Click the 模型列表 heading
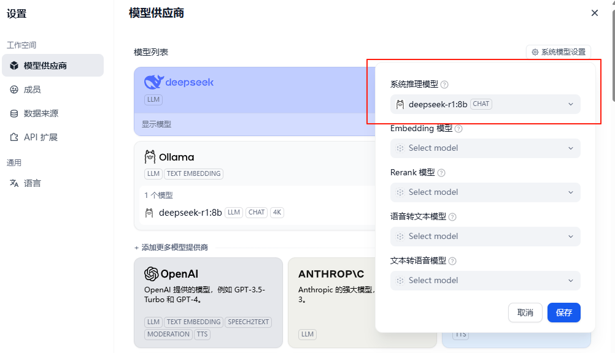 click(x=151, y=52)
